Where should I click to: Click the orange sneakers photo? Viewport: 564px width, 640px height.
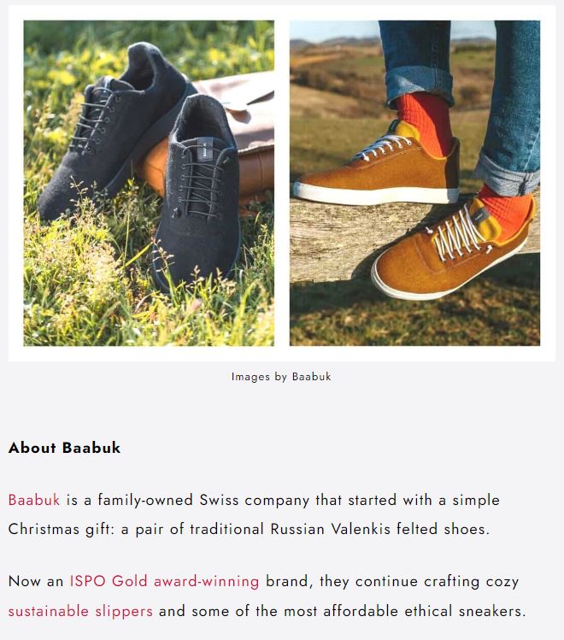coord(414,183)
